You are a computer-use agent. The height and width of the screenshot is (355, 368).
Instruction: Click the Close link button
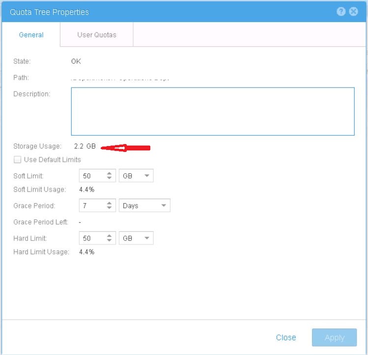click(x=286, y=337)
